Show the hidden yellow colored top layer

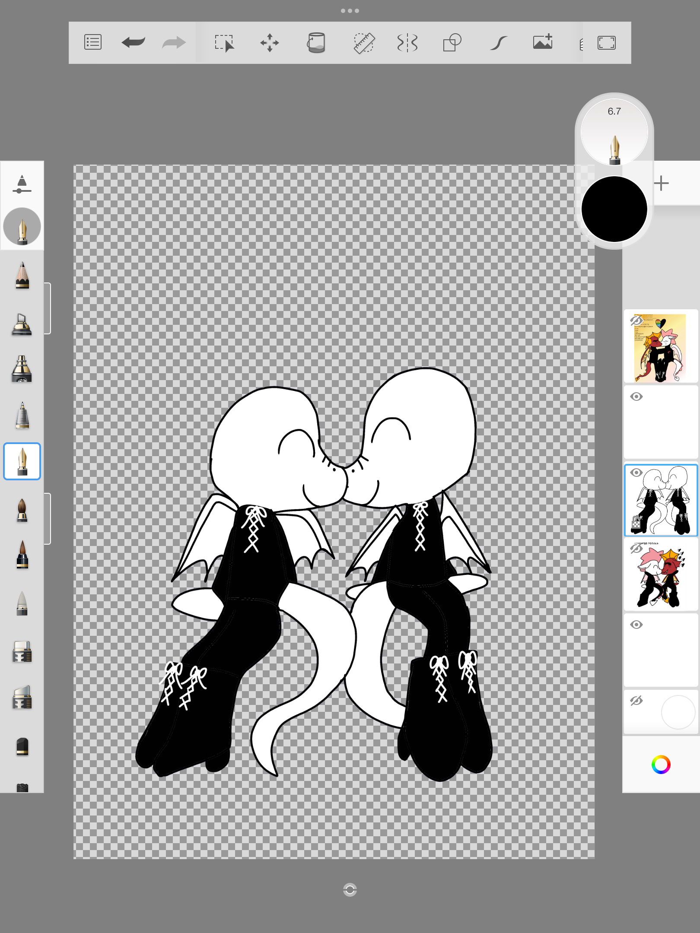pyautogui.click(x=636, y=321)
